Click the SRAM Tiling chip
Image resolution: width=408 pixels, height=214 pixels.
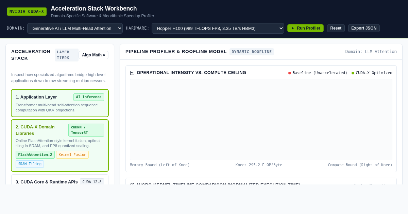pos(30,164)
